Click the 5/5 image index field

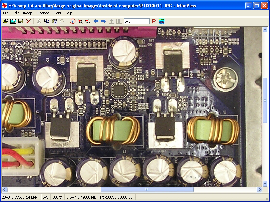coord(136,21)
